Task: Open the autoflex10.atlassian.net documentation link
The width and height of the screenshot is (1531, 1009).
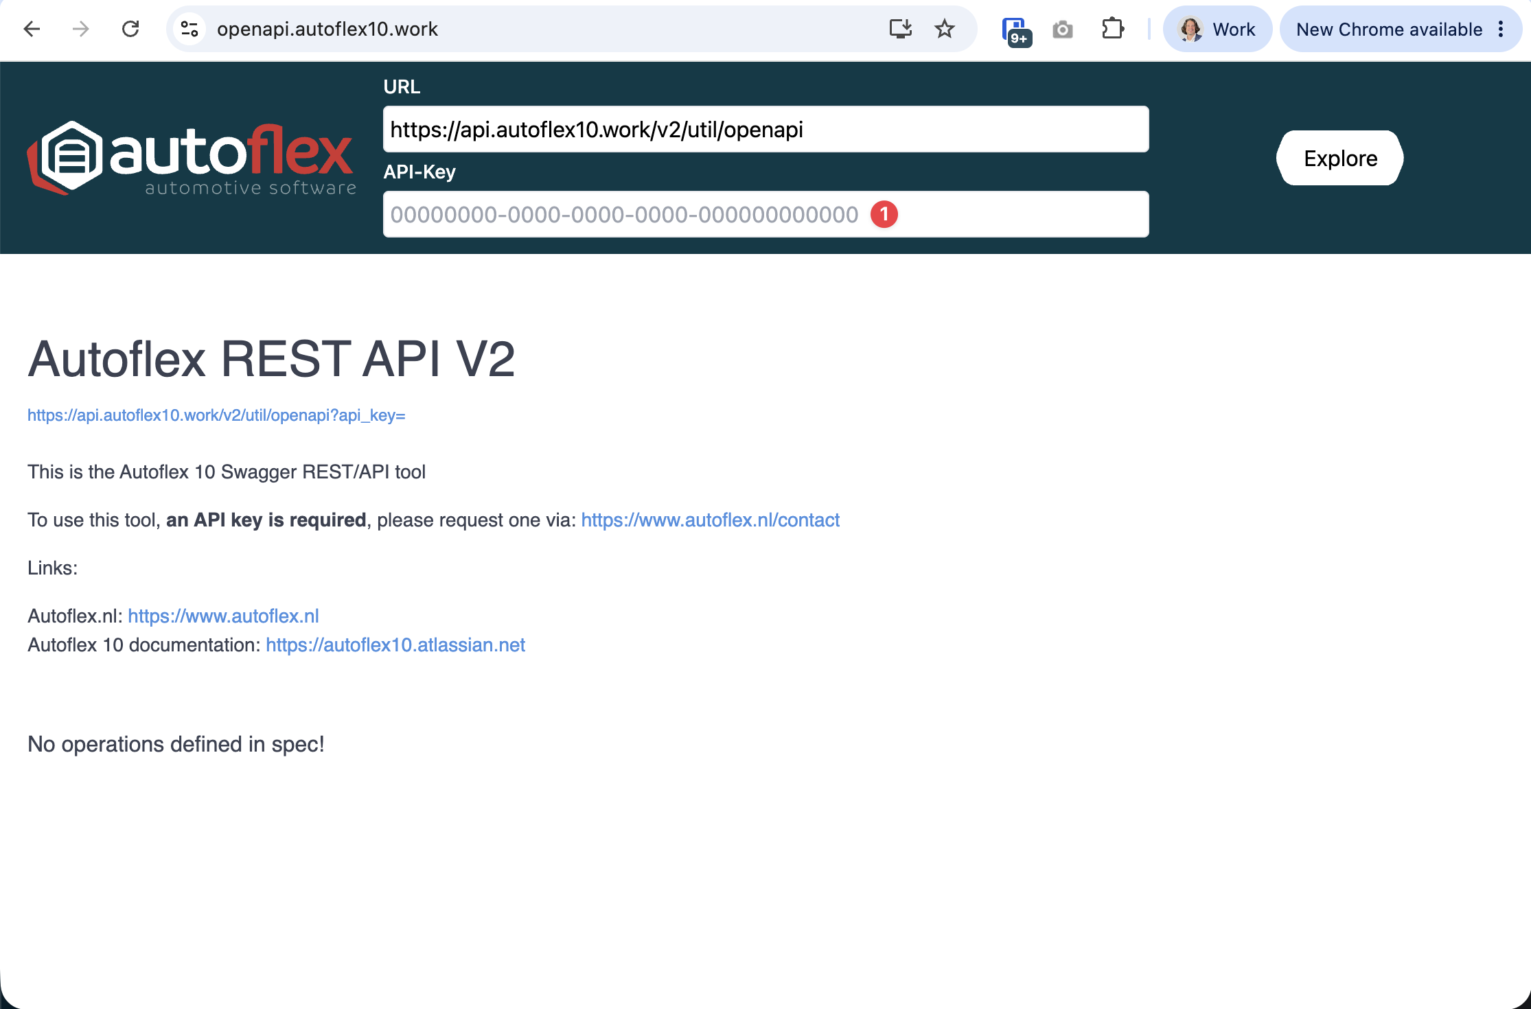Action: (395, 645)
